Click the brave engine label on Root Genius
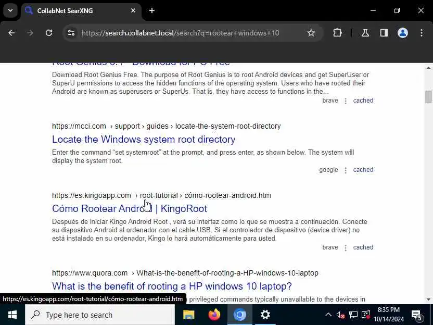 330,101
